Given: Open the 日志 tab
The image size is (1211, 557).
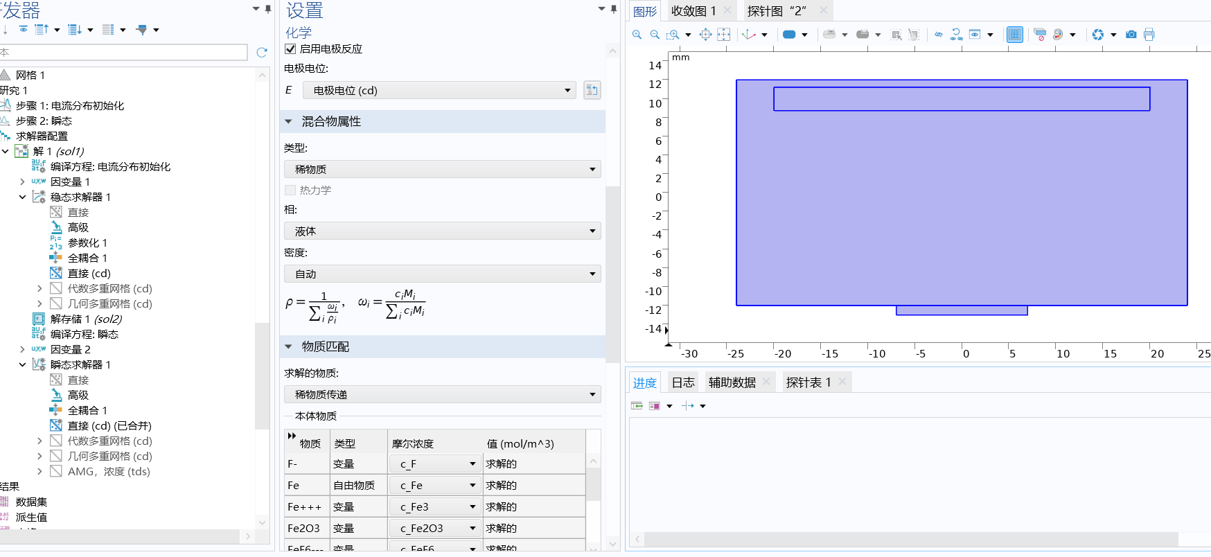Looking at the screenshot, I should click(x=683, y=382).
